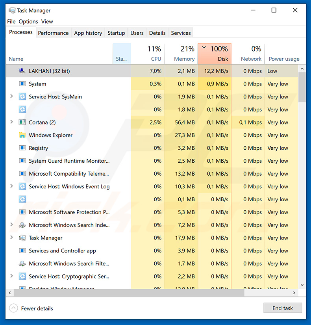The height and width of the screenshot is (325, 311).
Task: Select the Services and Controller app name
Action: coord(62,251)
